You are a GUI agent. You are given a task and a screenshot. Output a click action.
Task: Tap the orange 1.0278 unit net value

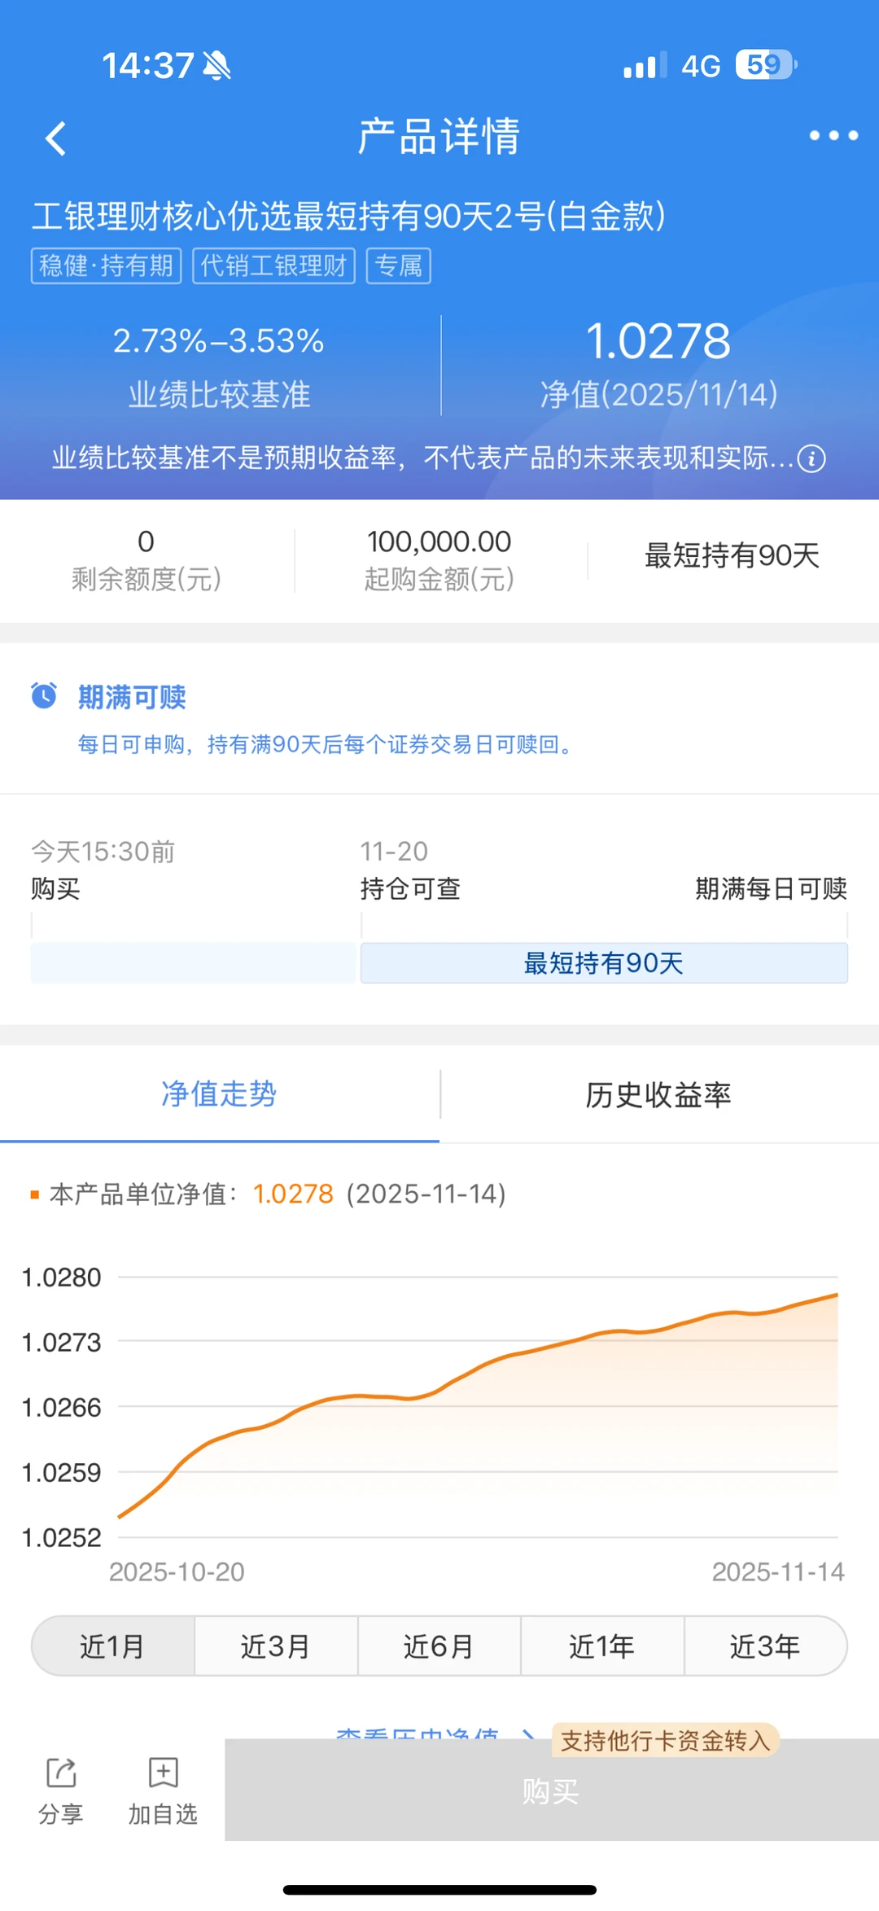pos(293,1194)
